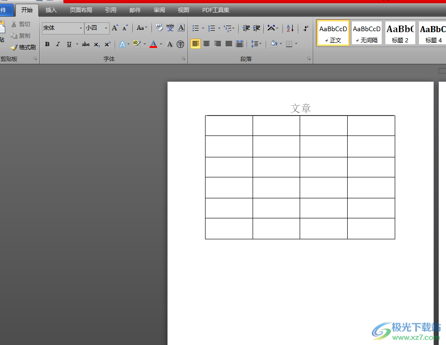Open the font name box showing 宋体
Viewport: 446px width, 345px height.
(x=63, y=28)
